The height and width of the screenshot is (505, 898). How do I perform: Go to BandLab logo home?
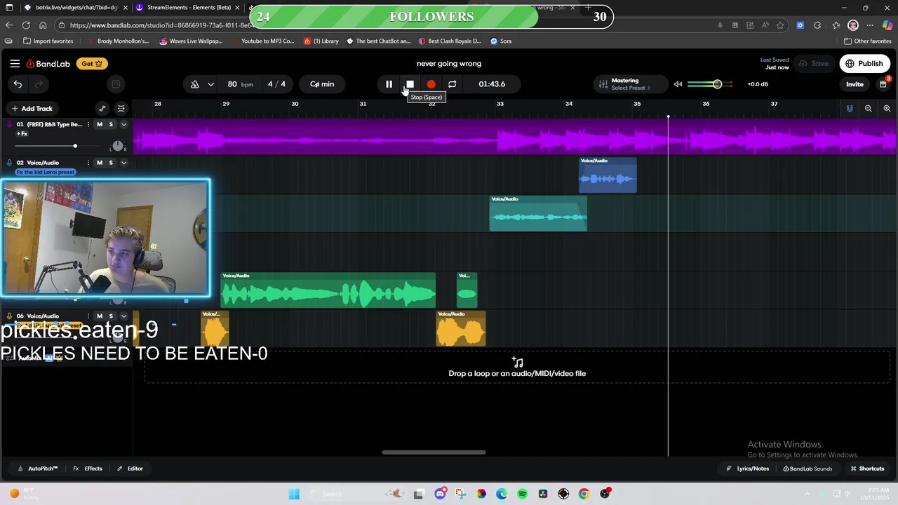coord(48,64)
